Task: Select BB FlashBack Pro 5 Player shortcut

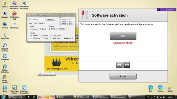Action: point(24,5)
